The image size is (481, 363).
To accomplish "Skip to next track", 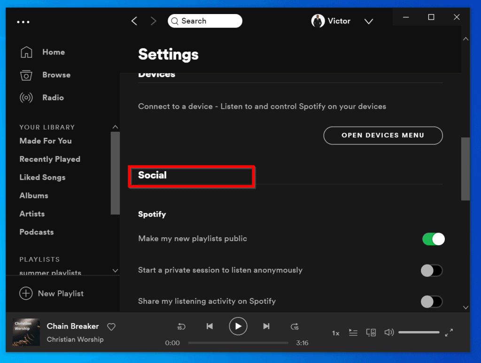I will coord(266,326).
